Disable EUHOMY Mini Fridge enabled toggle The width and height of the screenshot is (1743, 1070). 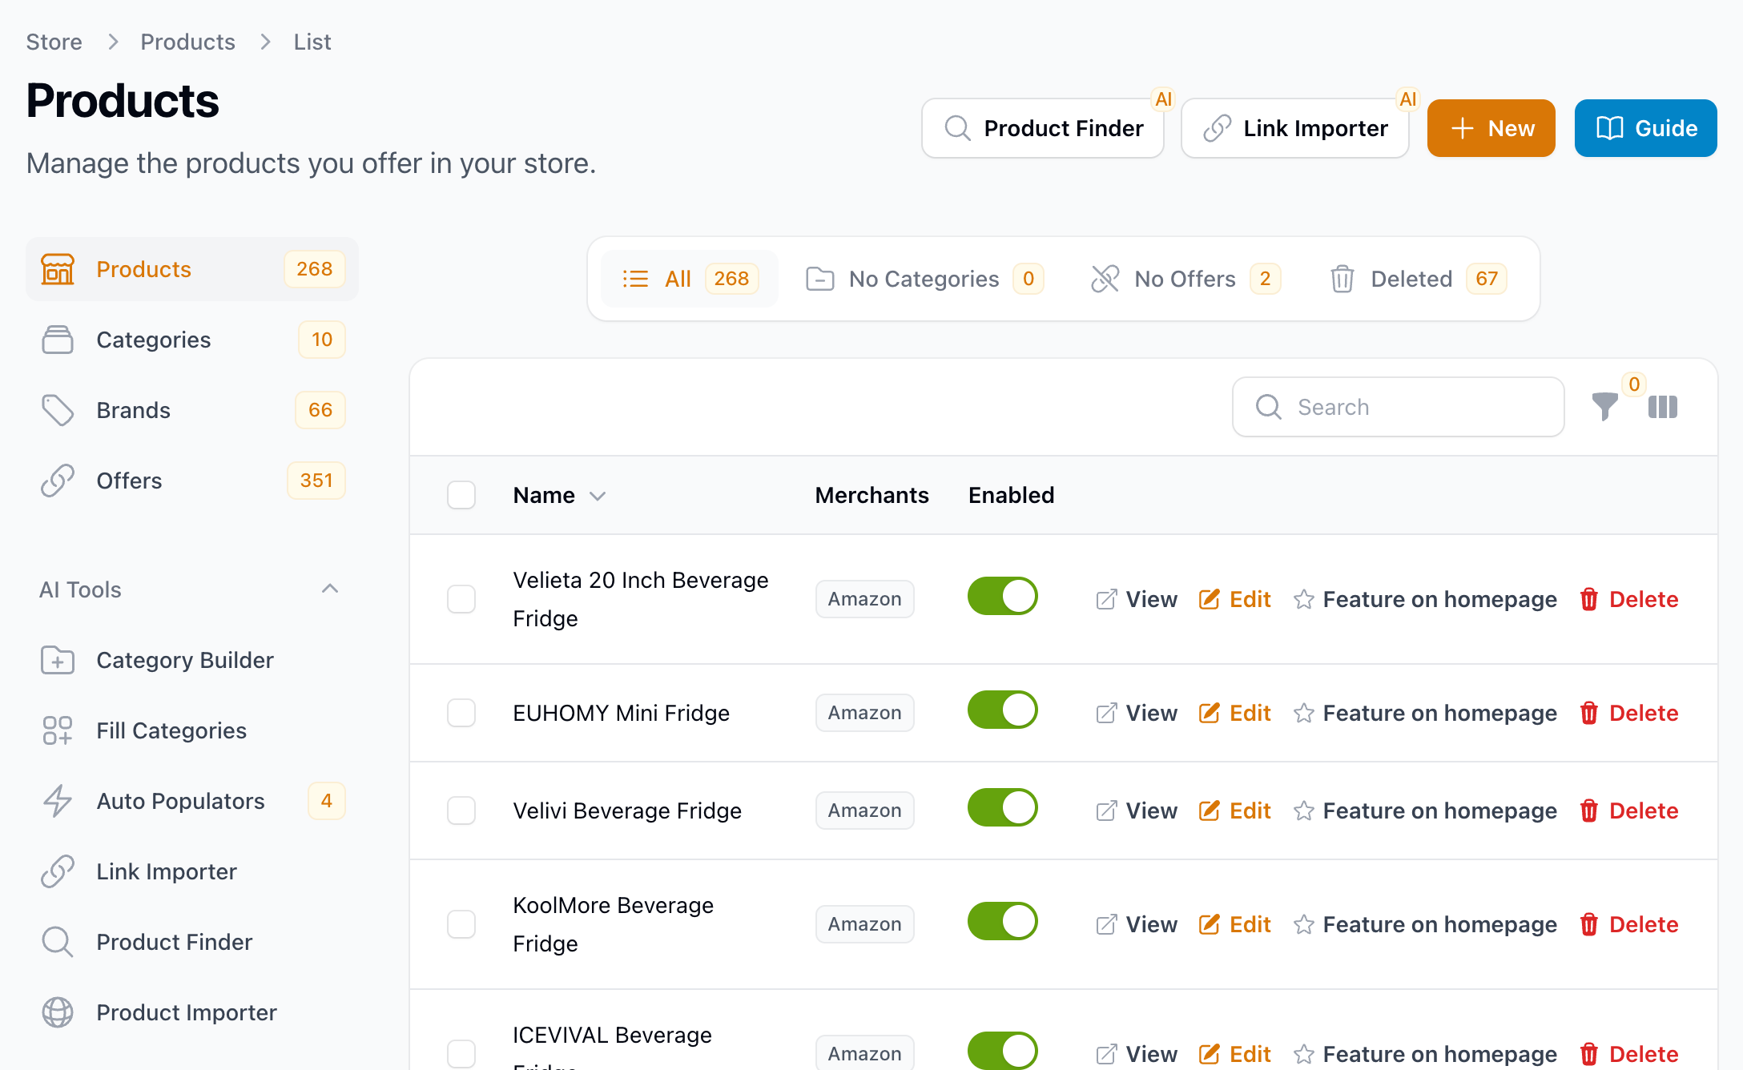[1002, 710]
